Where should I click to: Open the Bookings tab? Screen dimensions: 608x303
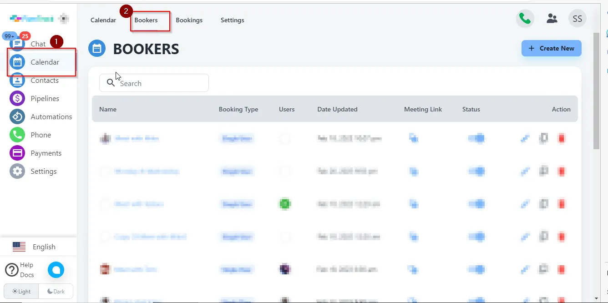(189, 20)
